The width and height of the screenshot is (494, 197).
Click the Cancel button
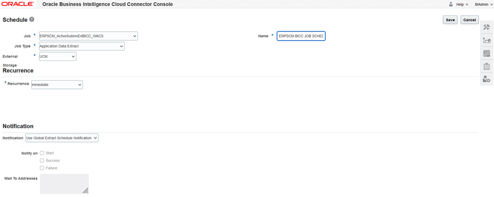[x=469, y=20]
